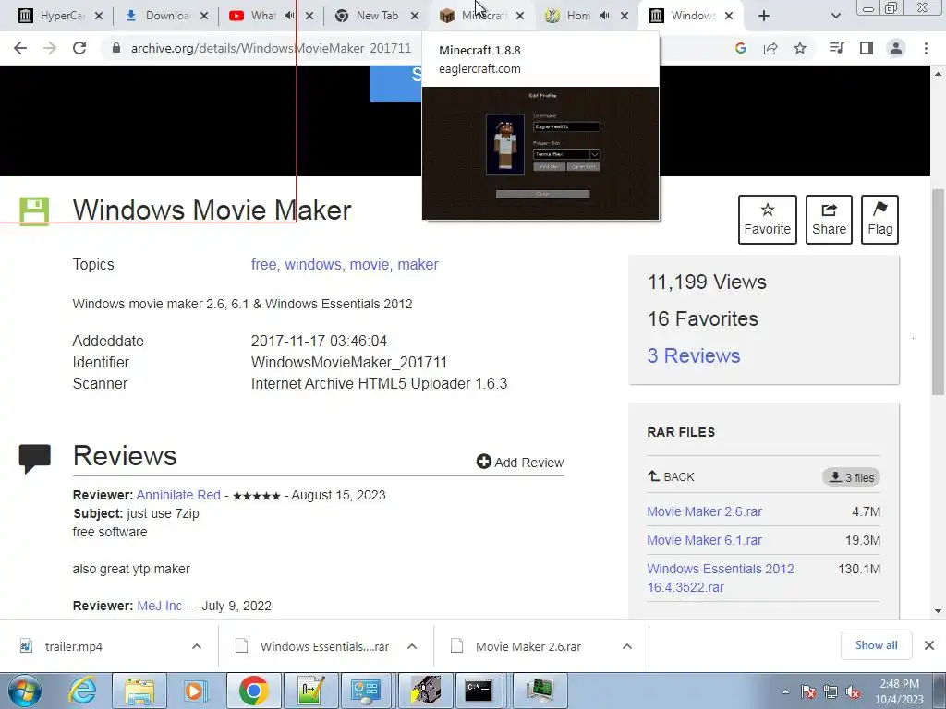Launch Internet Explorer from taskbar
Image resolution: width=946 pixels, height=709 pixels.
coord(82,691)
